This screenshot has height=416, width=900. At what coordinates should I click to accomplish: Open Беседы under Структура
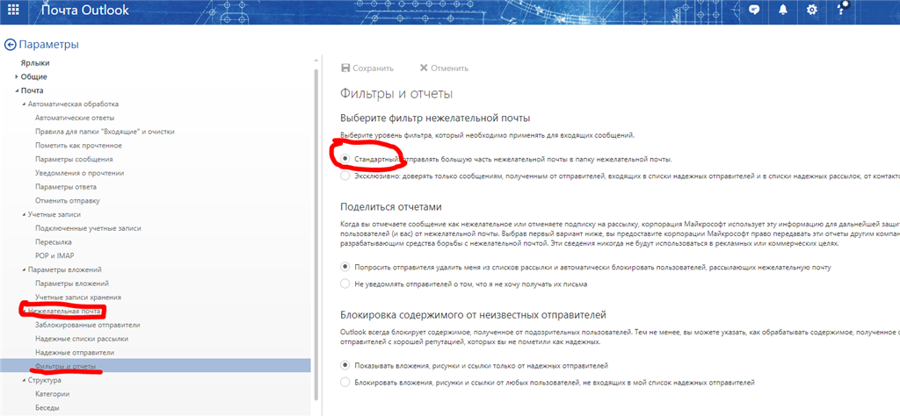pyautogui.click(x=47, y=408)
